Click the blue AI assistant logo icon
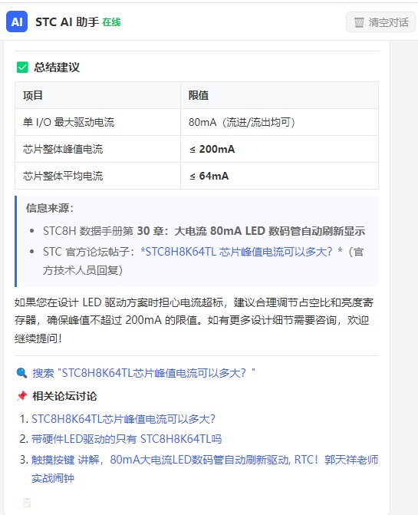The image size is (418, 515). coord(17,21)
